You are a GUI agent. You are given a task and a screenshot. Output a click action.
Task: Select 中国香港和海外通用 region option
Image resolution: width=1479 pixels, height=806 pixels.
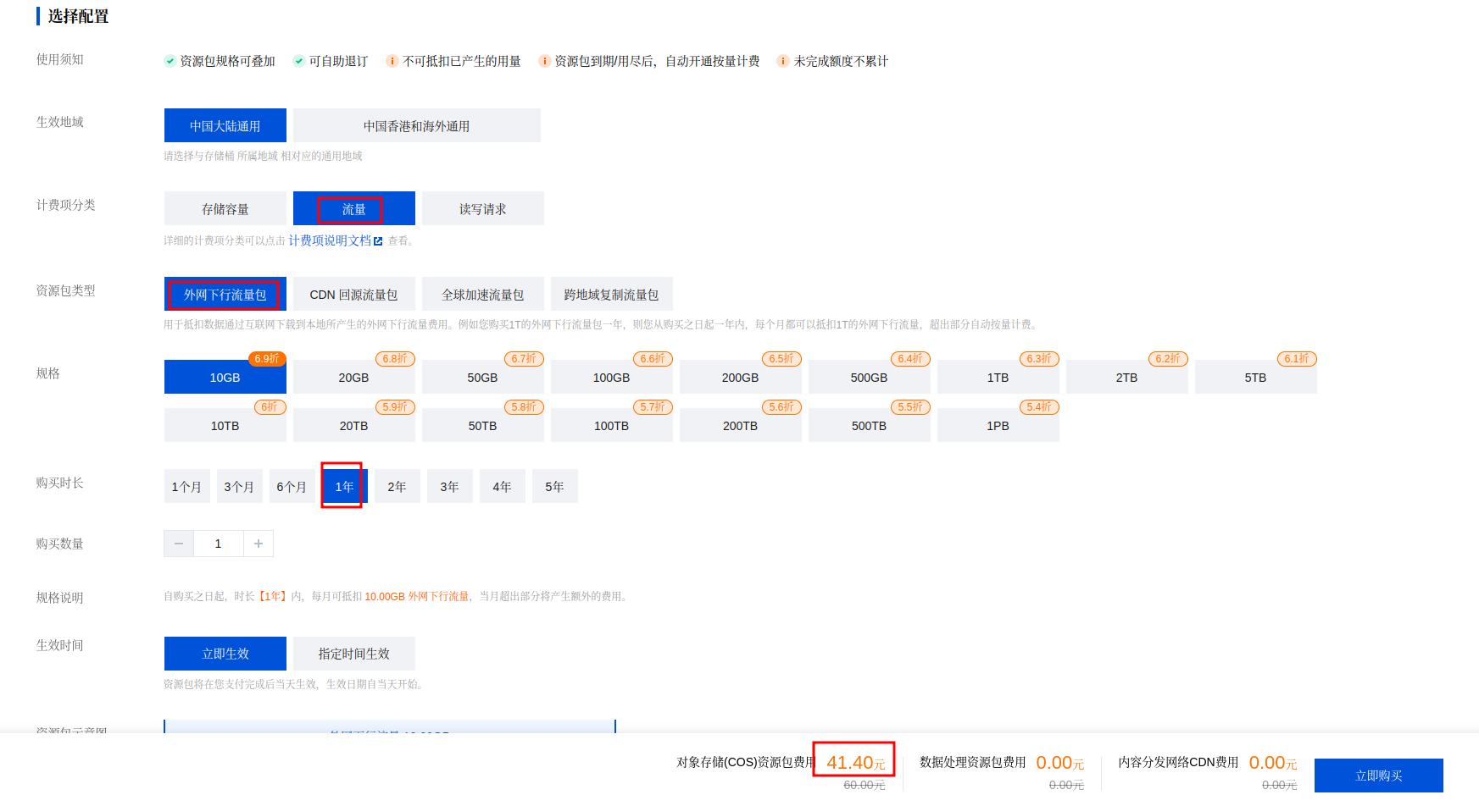(x=416, y=126)
